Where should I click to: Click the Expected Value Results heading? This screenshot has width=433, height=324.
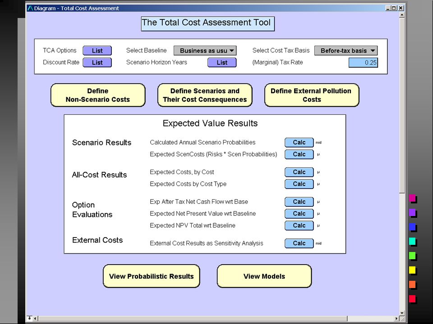coord(210,123)
